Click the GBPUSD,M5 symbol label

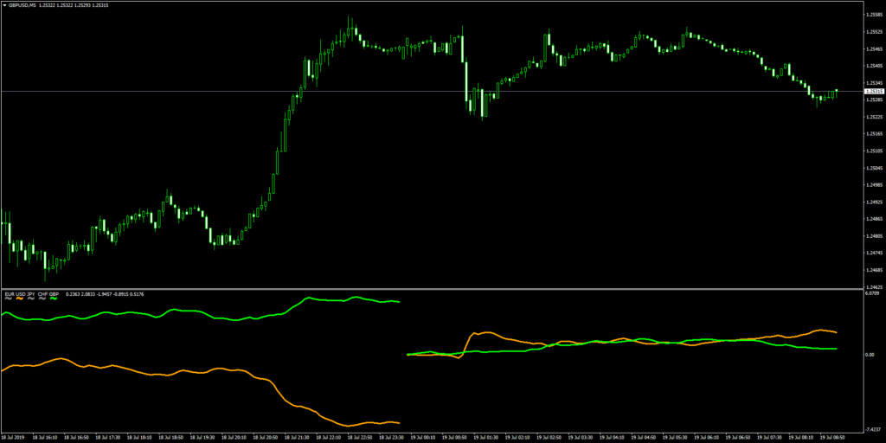click(22, 5)
